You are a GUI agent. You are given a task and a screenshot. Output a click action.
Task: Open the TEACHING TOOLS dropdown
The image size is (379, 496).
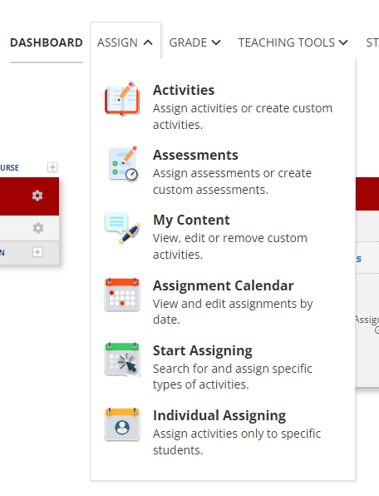pyautogui.click(x=293, y=42)
